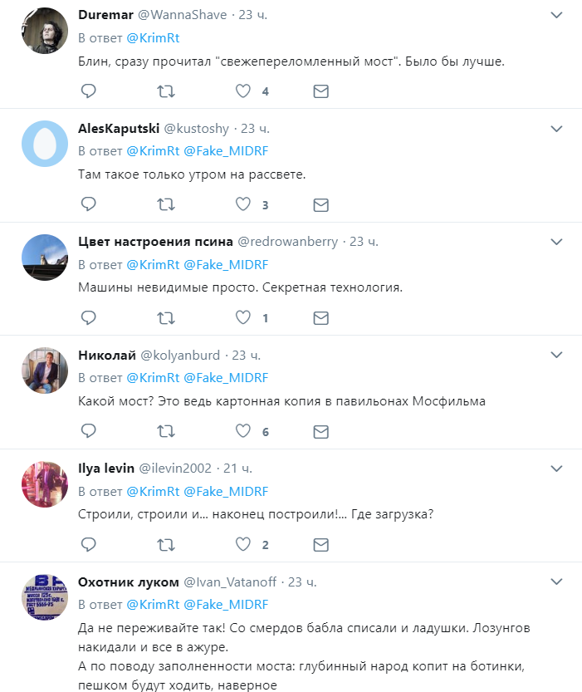Image resolution: width=582 pixels, height=692 pixels.
Task: Open Охотник луком profile name
Action: click(x=126, y=582)
